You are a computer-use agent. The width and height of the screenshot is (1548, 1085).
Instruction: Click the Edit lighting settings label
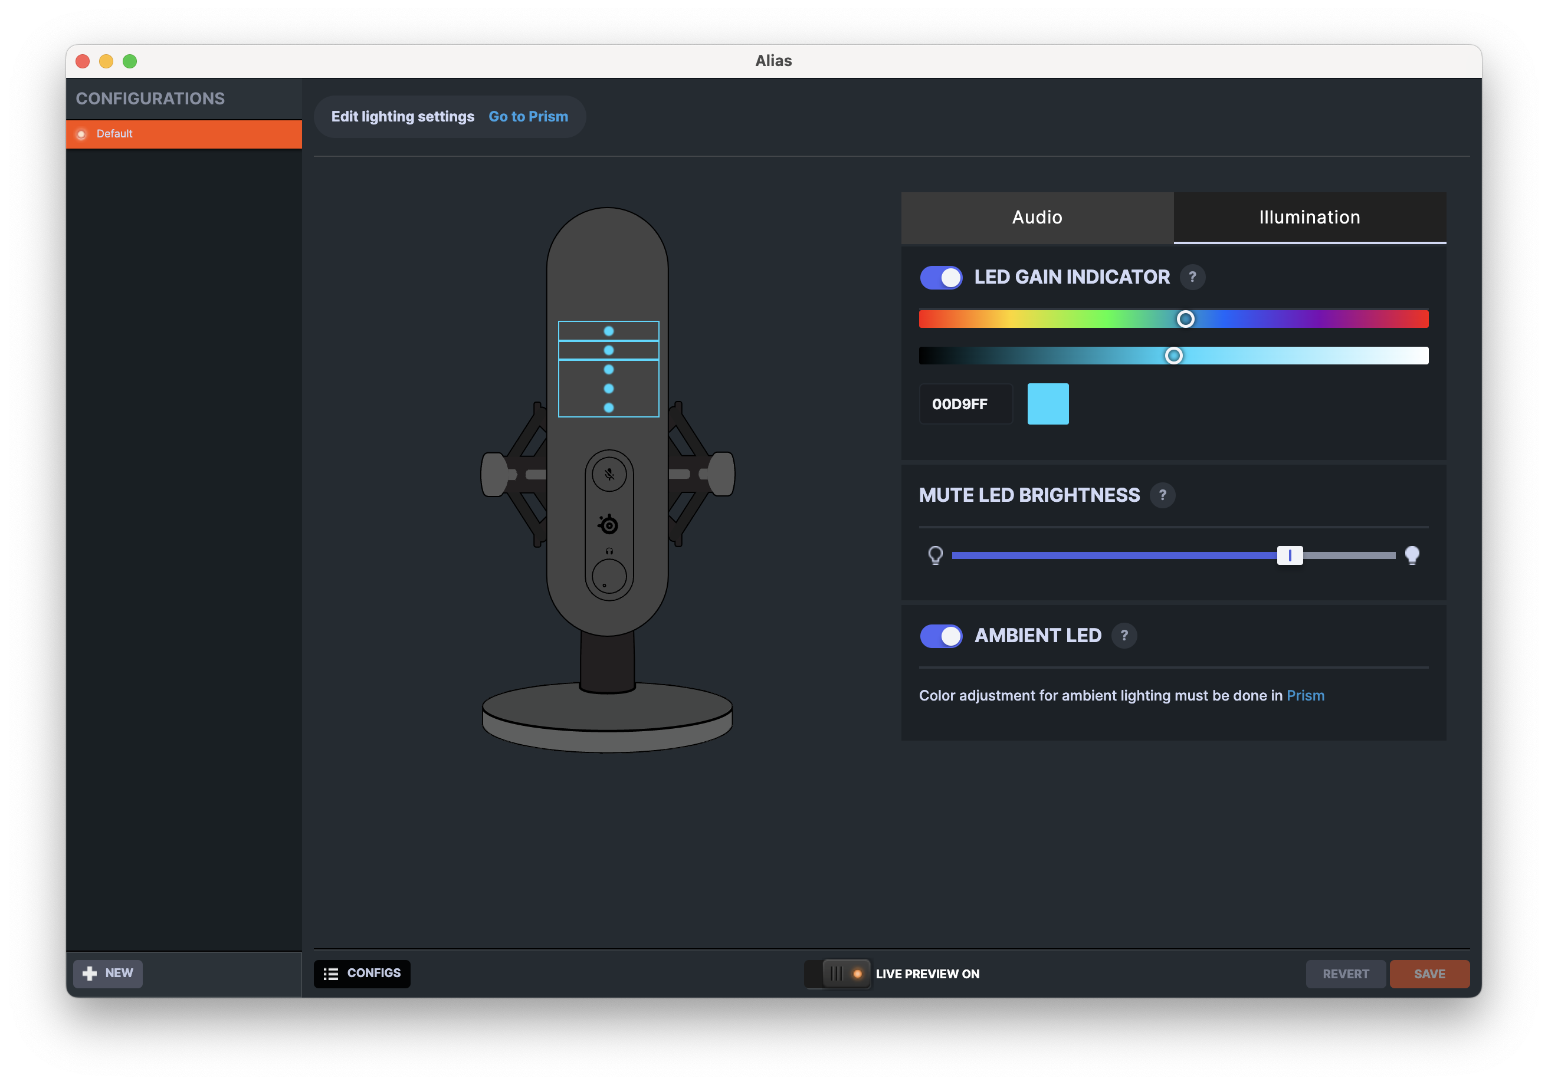402,117
